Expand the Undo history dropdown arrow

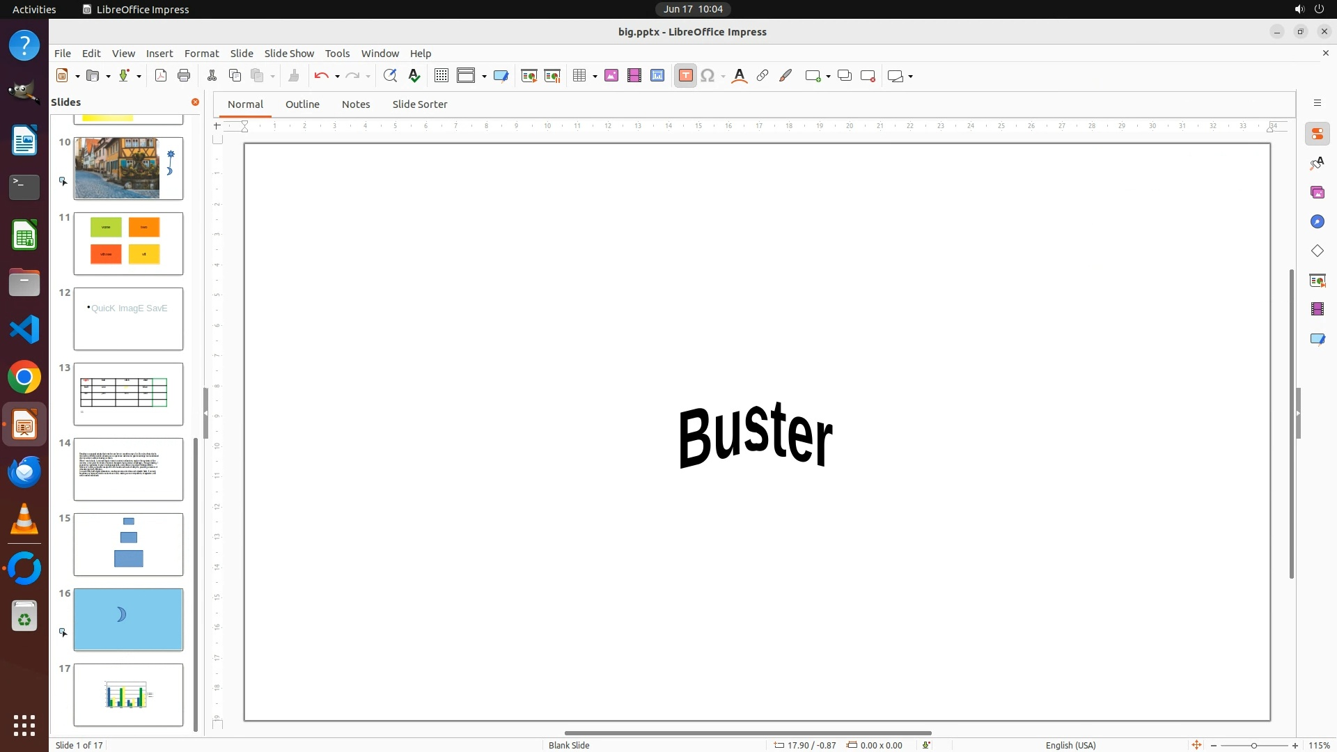tap(337, 77)
